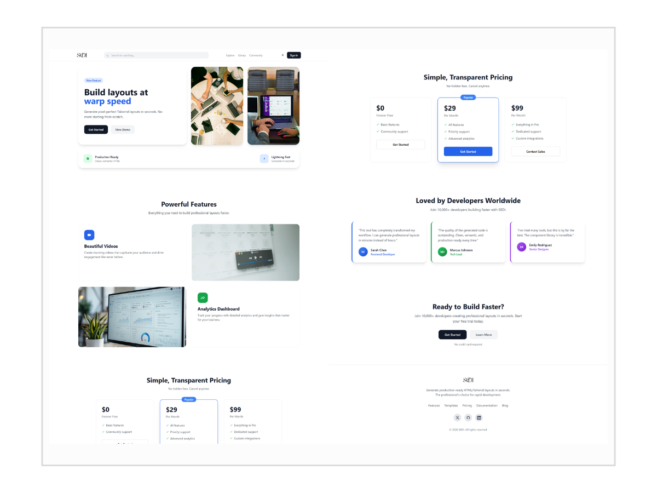Open the Explore nav link
This screenshot has width=657, height=493.
(230, 55)
